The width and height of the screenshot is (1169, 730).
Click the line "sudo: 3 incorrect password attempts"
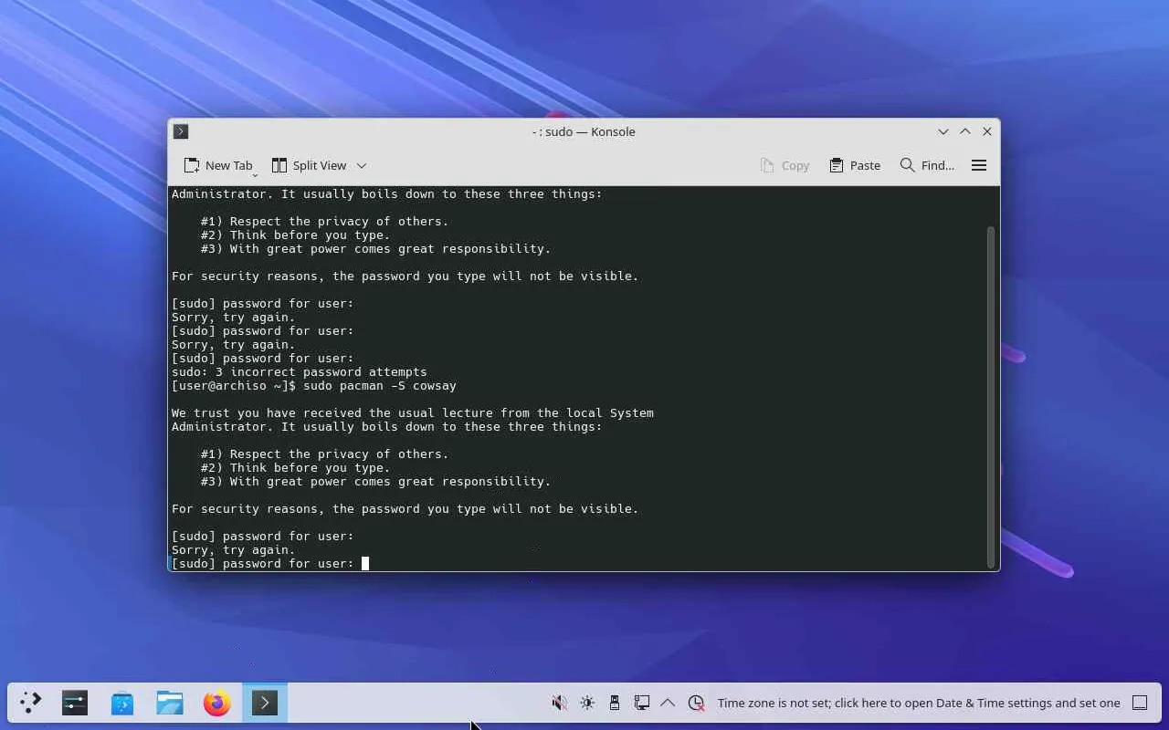(300, 371)
